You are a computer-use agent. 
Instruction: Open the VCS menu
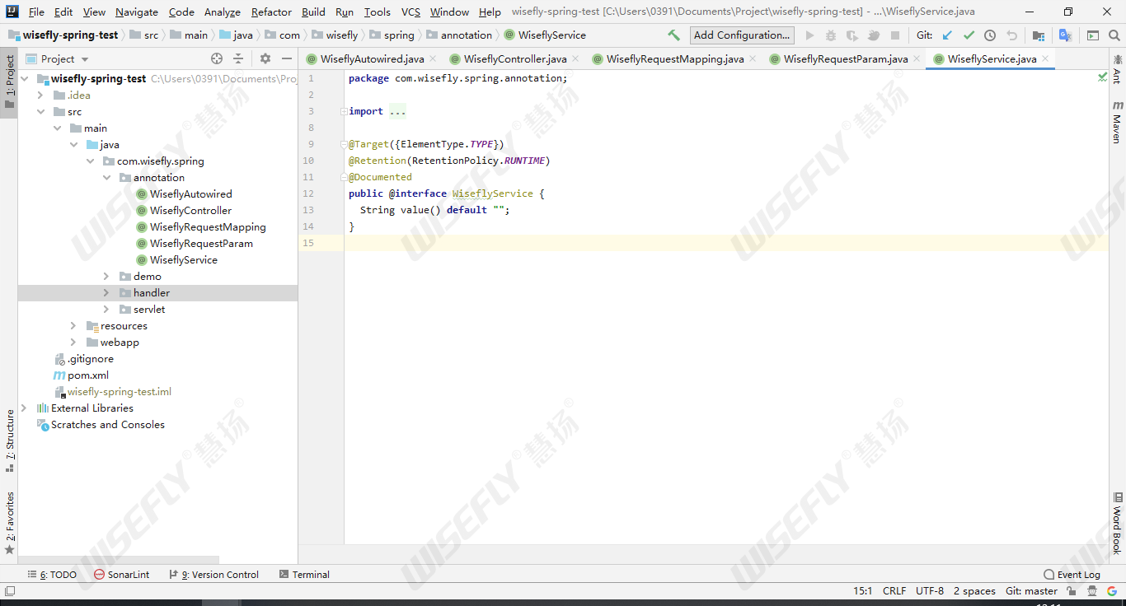pyautogui.click(x=411, y=12)
